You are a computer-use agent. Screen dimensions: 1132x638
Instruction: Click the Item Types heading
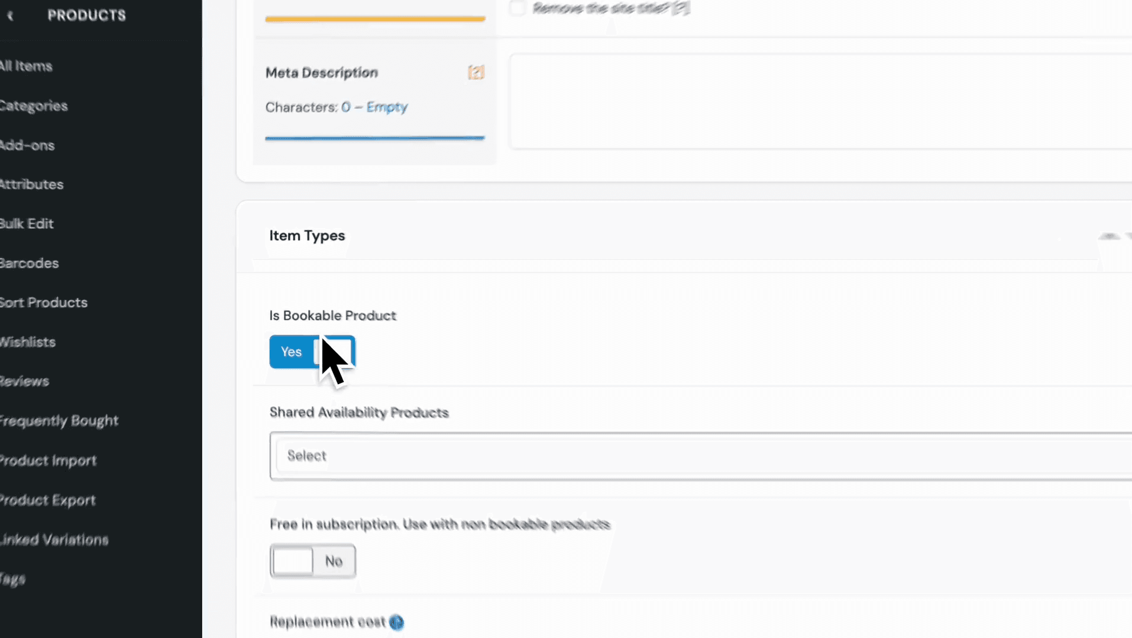click(307, 236)
